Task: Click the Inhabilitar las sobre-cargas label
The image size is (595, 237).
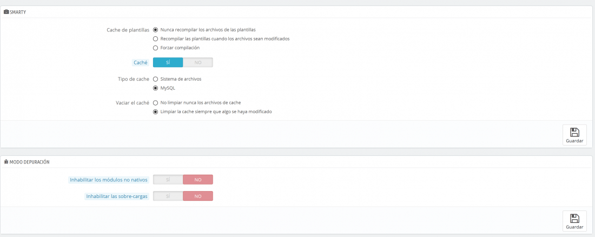Action: coord(117,196)
